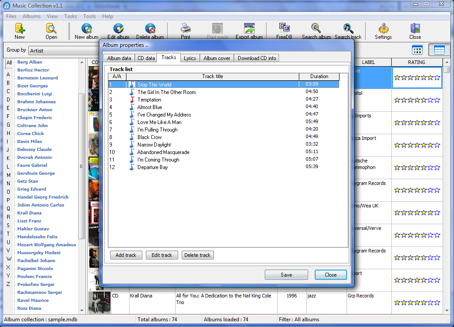The image size is (454, 327).
Task: Open the Group by Artist combo box
Action: click(x=64, y=51)
